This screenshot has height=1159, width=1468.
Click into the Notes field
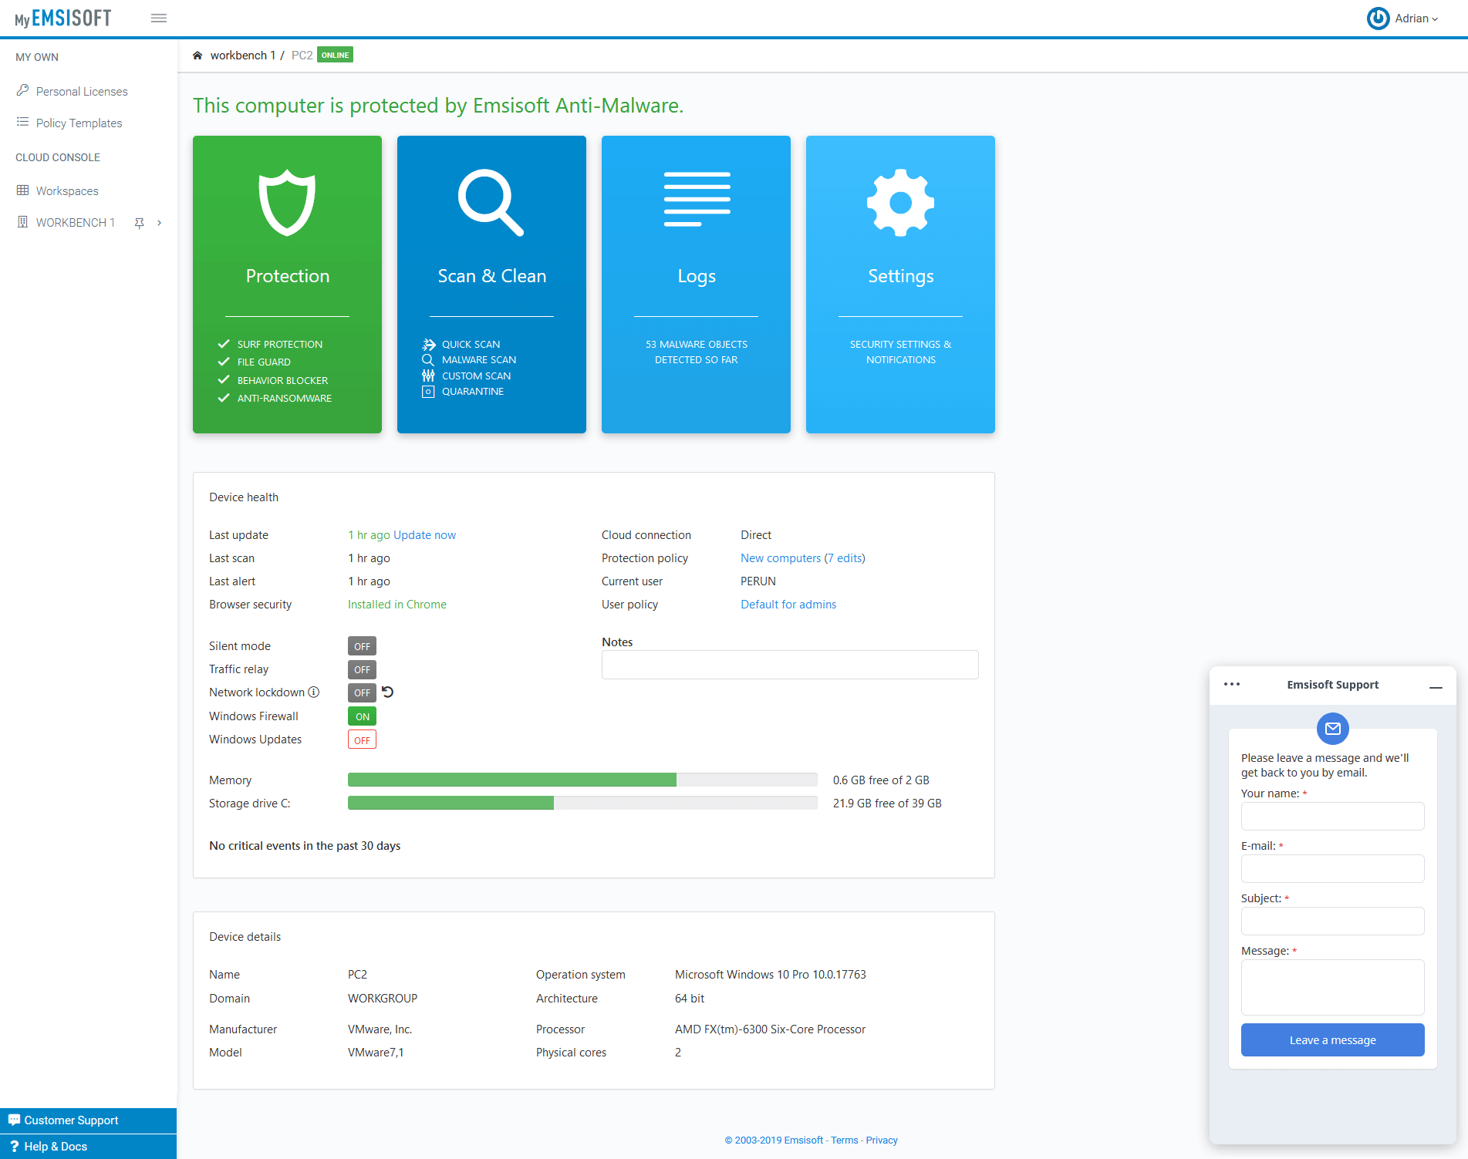point(790,665)
